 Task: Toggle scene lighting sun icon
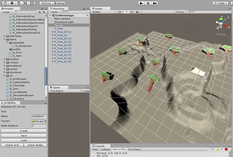[x=126, y=12]
